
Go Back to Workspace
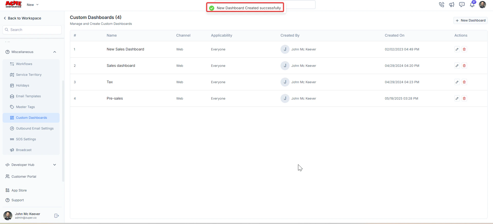point(22,18)
